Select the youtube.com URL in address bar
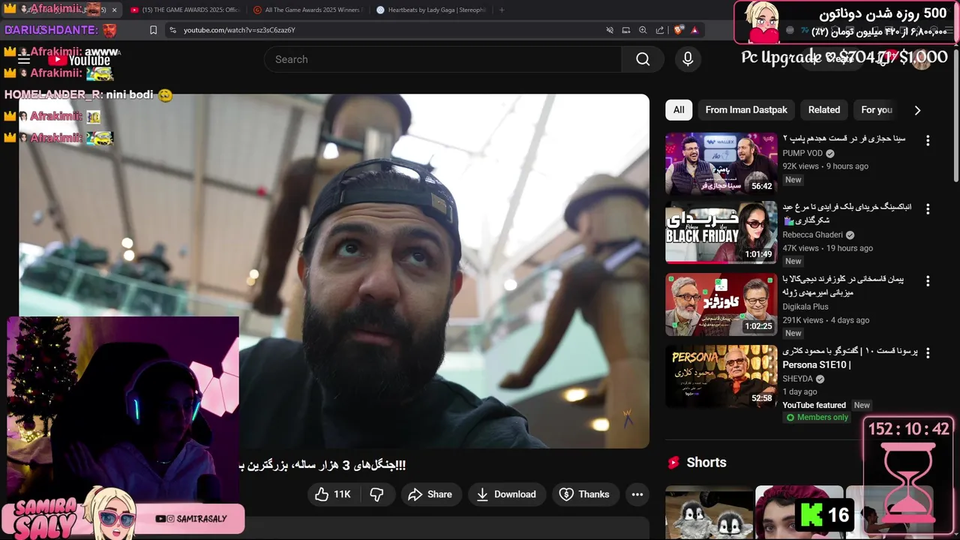 tap(239, 30)
